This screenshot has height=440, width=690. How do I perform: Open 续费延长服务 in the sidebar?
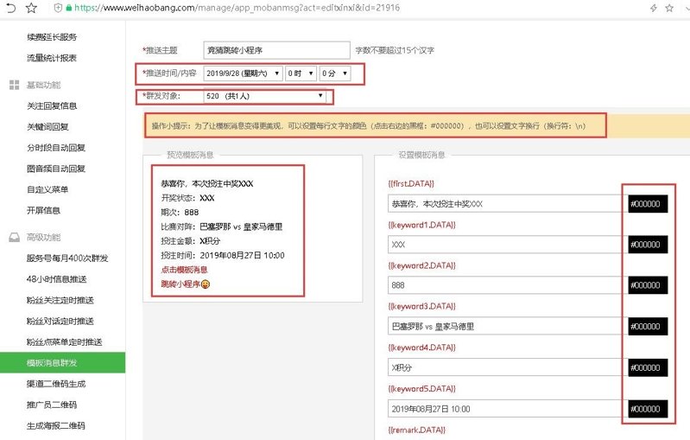52,37
